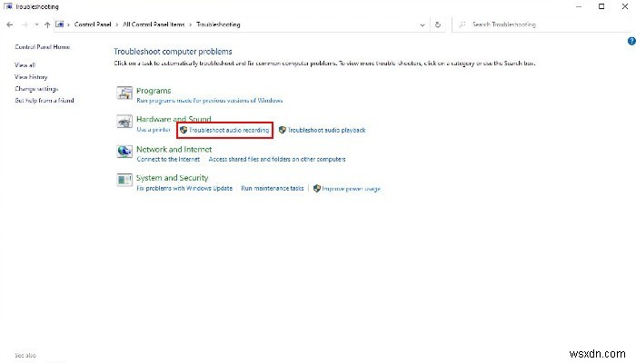
Task: Click shield icon beside Improve power usage
Action: coord(317,189)
